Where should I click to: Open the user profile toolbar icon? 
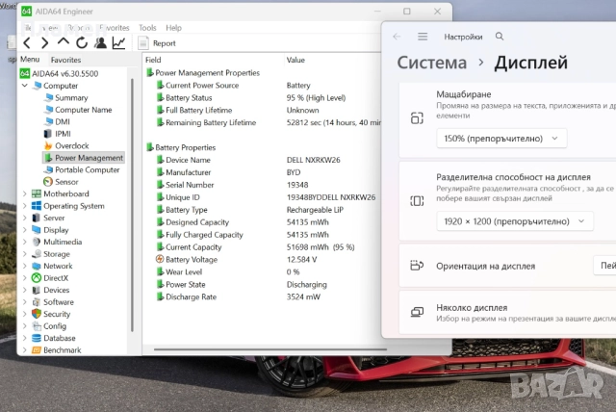tap(100, 42)
